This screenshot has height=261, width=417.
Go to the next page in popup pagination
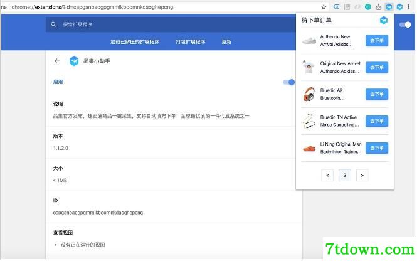[x=362, y=175]
